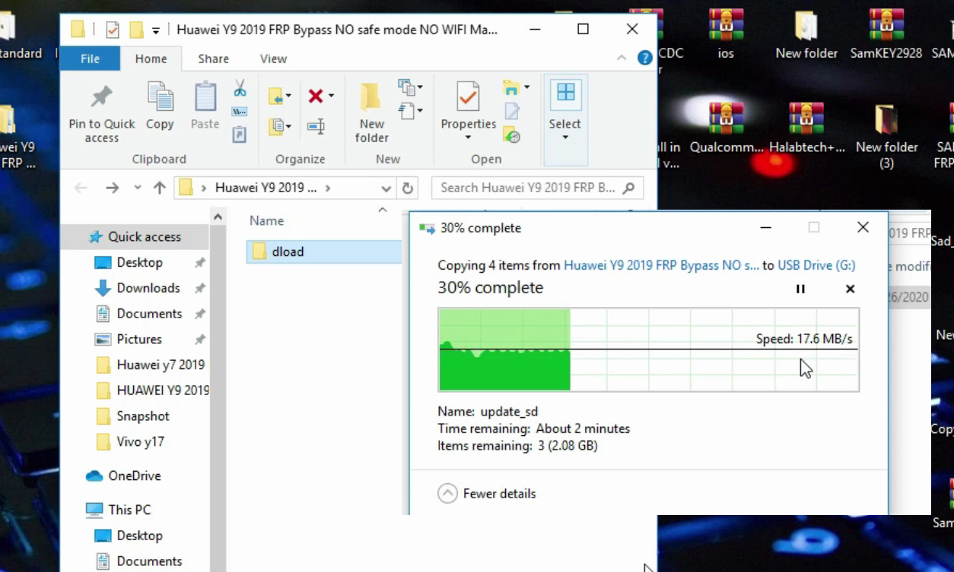Click the Copy path icon

pos(240,112)
